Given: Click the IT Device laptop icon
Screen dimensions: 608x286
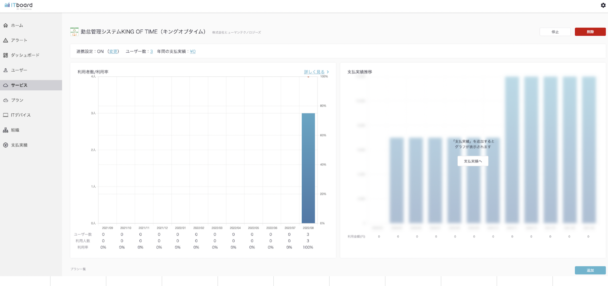Looking at the screenshot, I should click(6, 115).
